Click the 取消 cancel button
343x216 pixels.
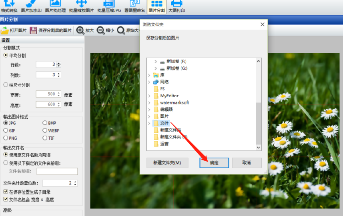tap(247, 163)
